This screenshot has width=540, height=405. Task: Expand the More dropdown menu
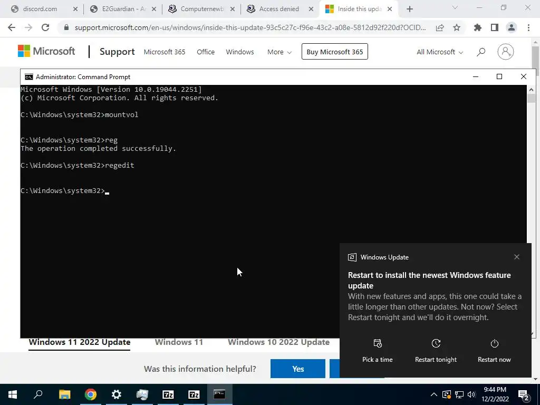click(x=279, y=52)
